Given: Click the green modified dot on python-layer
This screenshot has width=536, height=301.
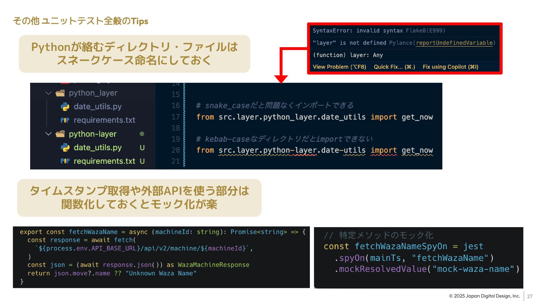Looking at the screenshot, I should (142, 134).
